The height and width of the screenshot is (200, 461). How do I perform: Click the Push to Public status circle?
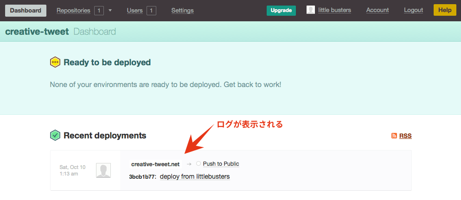pyautogui.click(x=198, y=163)
